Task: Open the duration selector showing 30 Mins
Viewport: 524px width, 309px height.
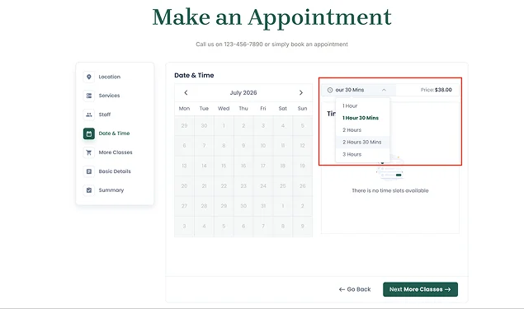Action: point(359,90)
